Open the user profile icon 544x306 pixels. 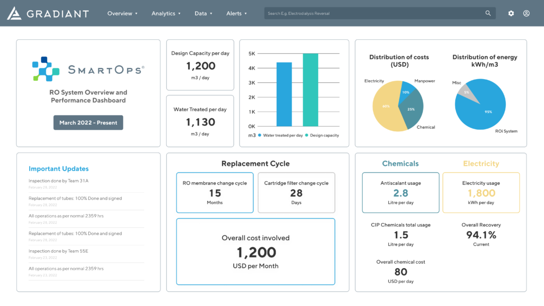(526, 13)
